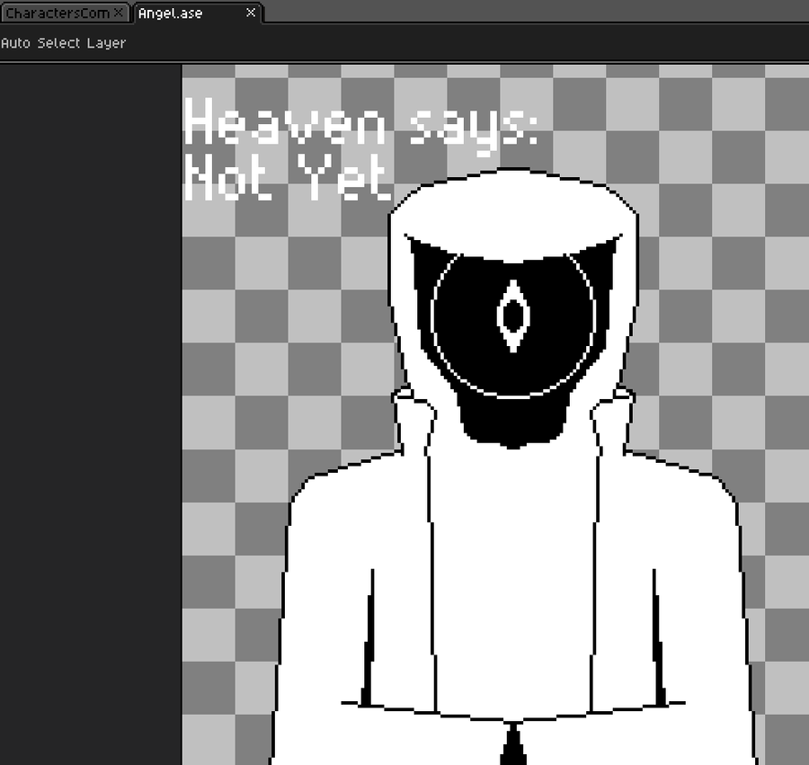
Task: Close the CharactersCom tab
Action: 118,13
